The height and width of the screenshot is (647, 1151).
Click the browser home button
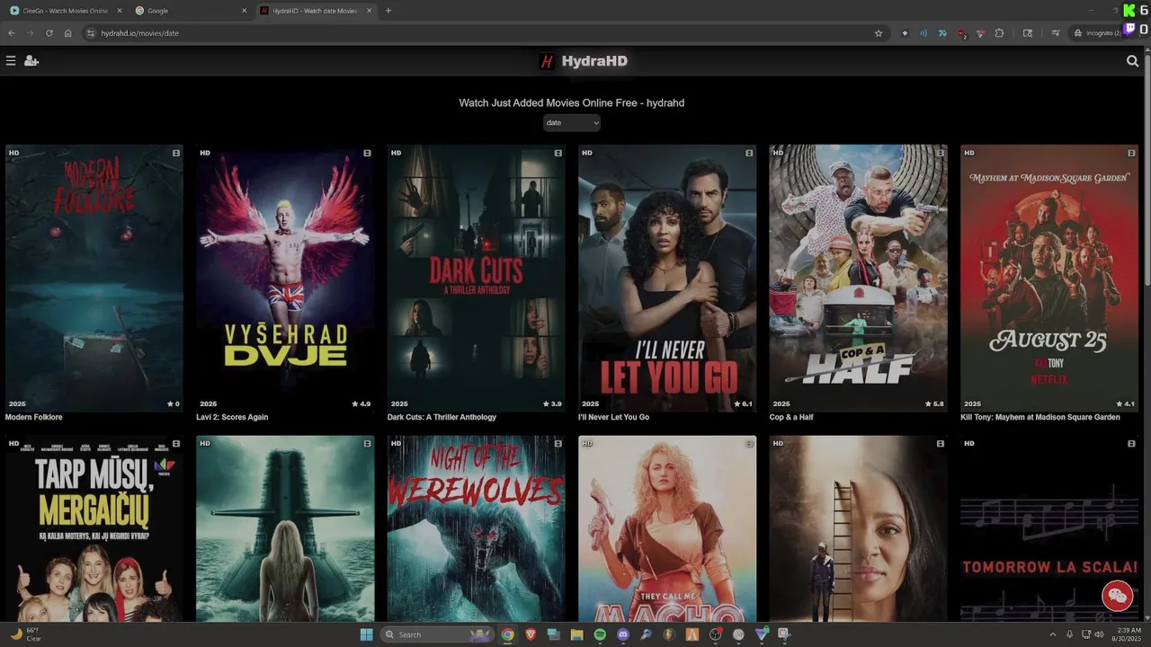click(68, 33)
